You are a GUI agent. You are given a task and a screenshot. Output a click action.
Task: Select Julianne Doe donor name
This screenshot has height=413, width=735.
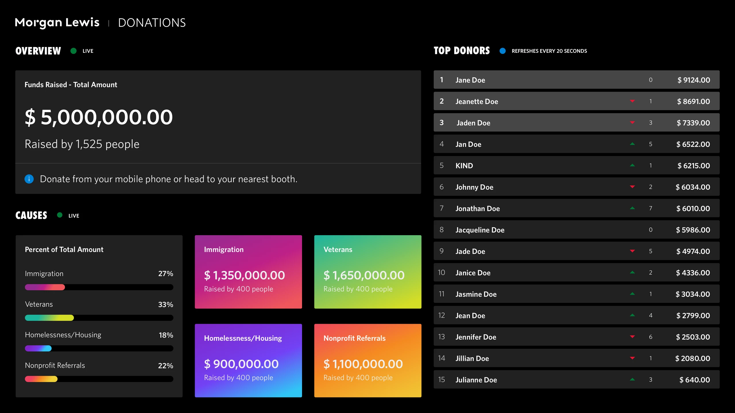coord(476,380)
